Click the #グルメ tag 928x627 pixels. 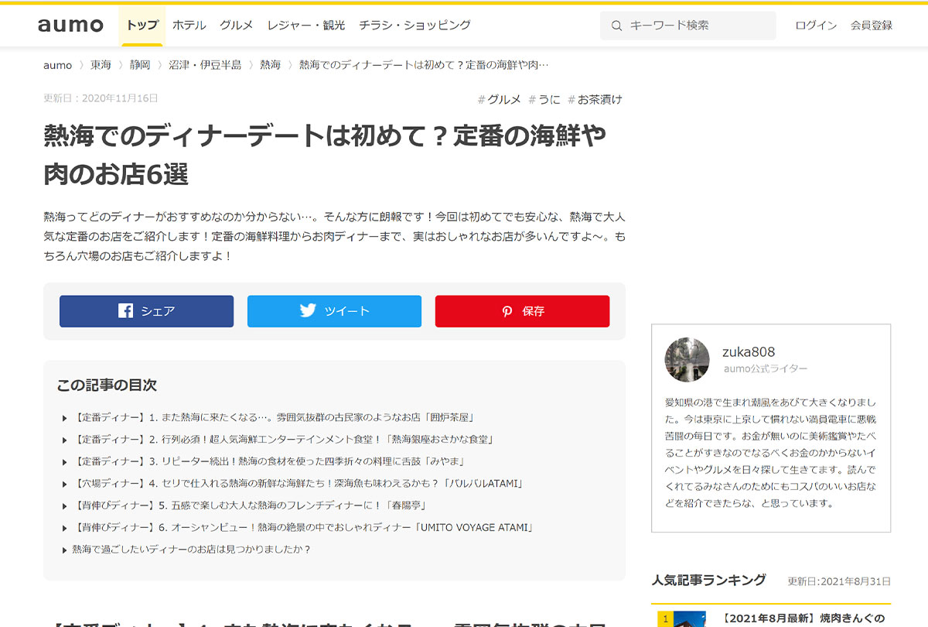tap(500, 99)
